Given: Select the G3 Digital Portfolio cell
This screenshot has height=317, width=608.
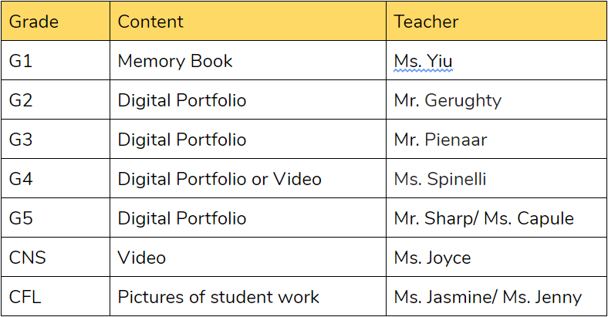Looking at the screenshot, I should click(x=248, y=139).
